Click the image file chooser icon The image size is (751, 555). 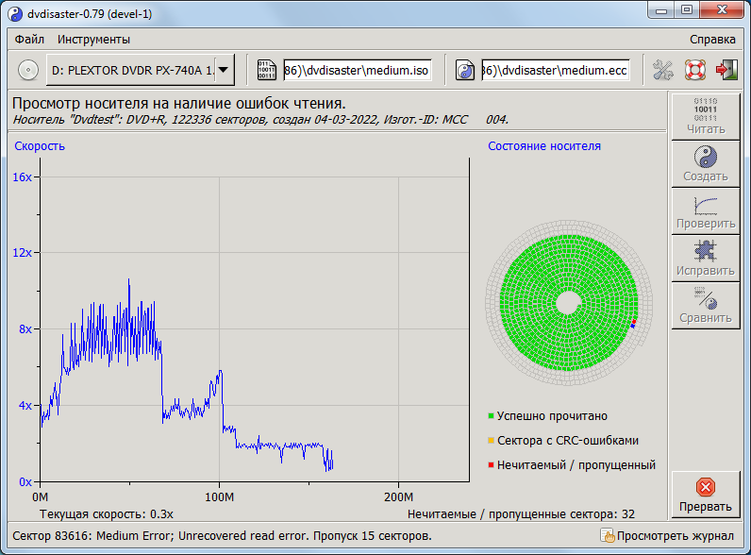pyautogui.click(x=267, y=70)
